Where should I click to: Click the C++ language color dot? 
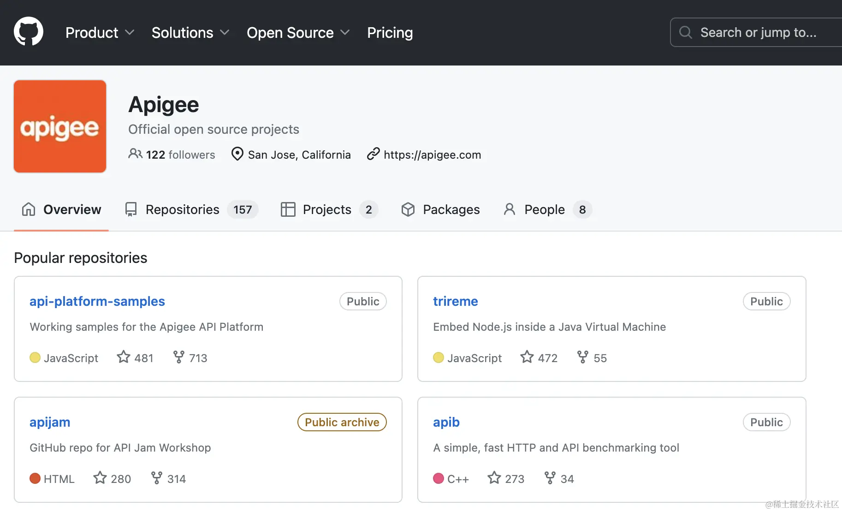[439, 478]
